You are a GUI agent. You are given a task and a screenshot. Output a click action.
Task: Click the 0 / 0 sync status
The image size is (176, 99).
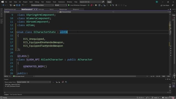pyautogui.click(x=140, y=98)
